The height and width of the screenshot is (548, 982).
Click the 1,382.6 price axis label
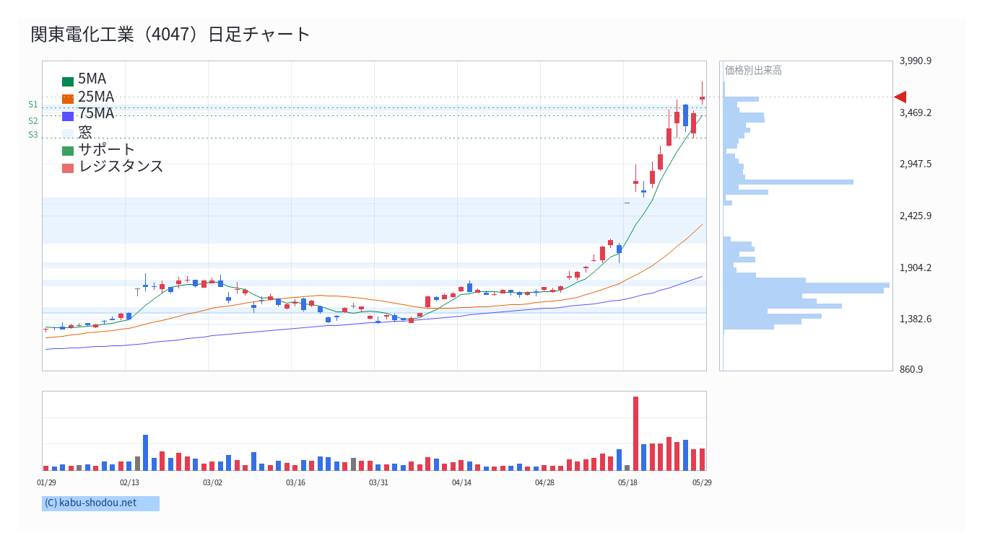tap(916, 319)
